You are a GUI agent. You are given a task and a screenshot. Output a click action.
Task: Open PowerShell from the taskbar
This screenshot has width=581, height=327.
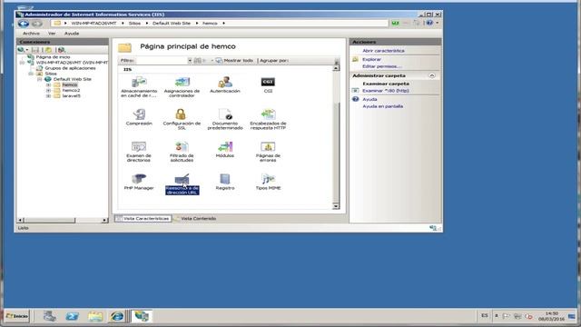73,316
